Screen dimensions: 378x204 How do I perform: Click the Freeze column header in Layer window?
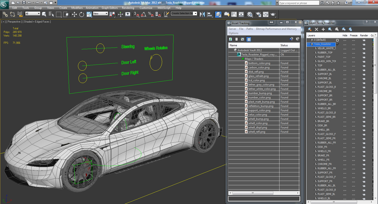(x=353, y=35)
